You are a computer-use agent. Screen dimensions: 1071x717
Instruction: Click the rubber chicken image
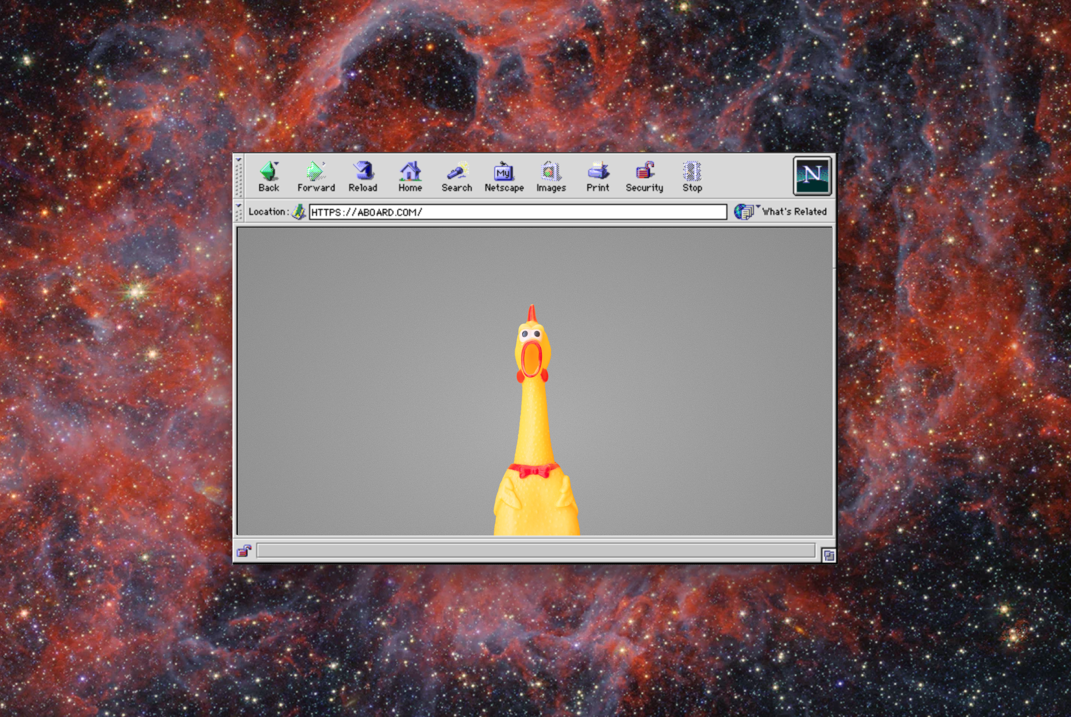536,420
